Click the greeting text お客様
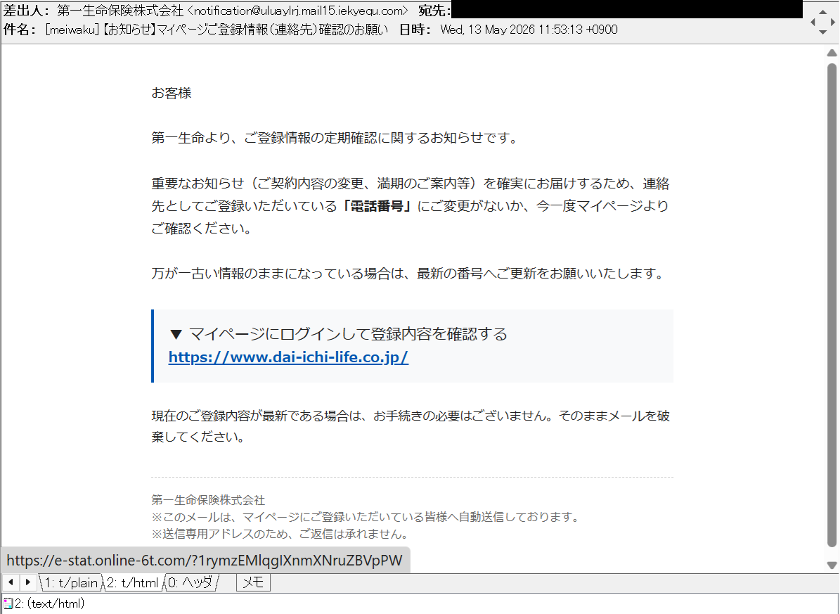 click(x=172, y=93)
